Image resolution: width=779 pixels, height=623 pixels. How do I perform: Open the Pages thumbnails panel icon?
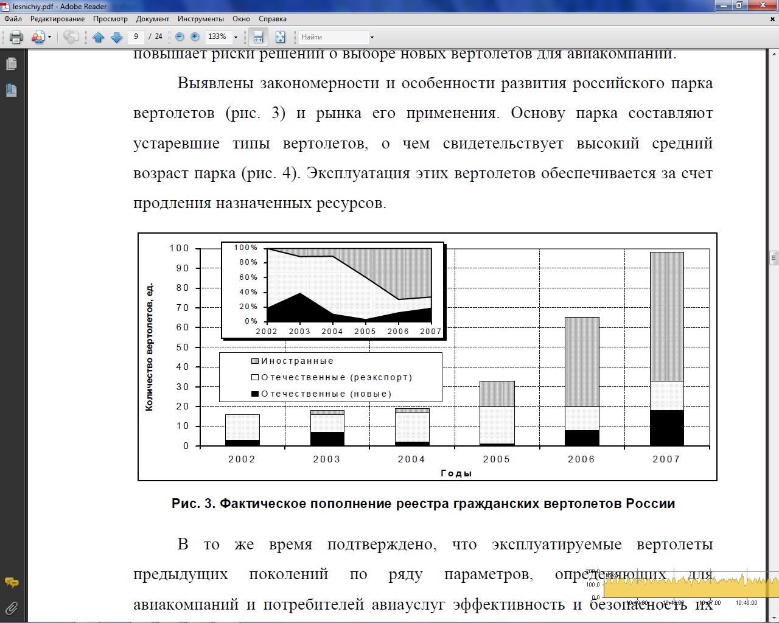pos(12,63)
